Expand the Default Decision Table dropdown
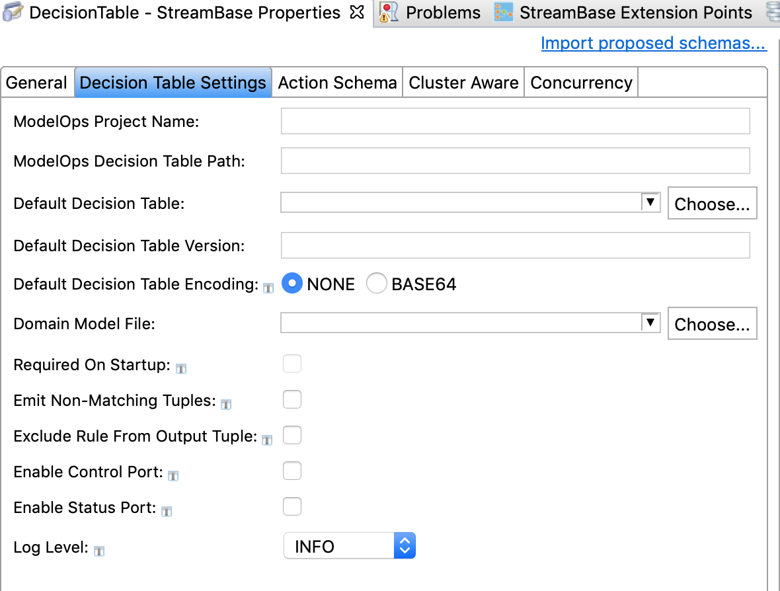 tap(650, 202)
